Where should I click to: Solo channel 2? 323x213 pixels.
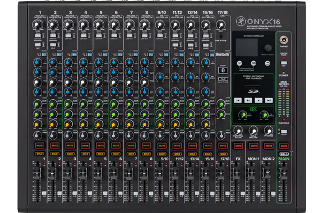pos(55,154)
